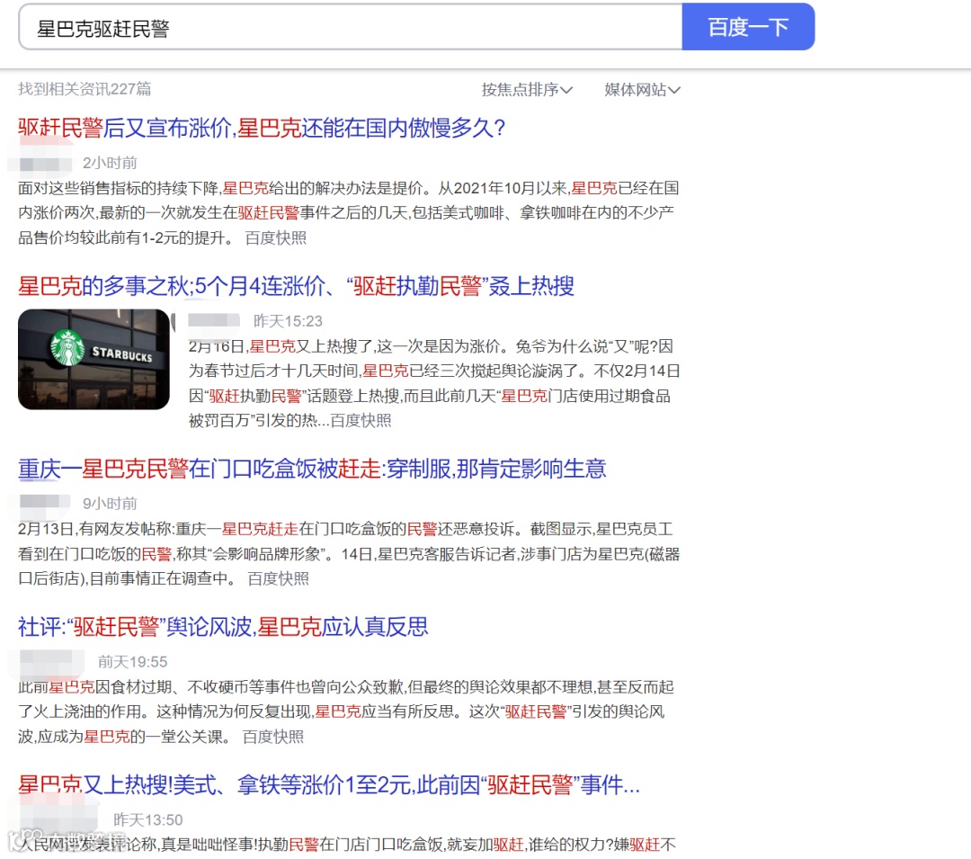Image resolution: width=971 pixels, height=859 pixels.
Task: Open headline 重庆一星巴克民警在门口吃盒饭被赶走
Action: pos(312,469)
